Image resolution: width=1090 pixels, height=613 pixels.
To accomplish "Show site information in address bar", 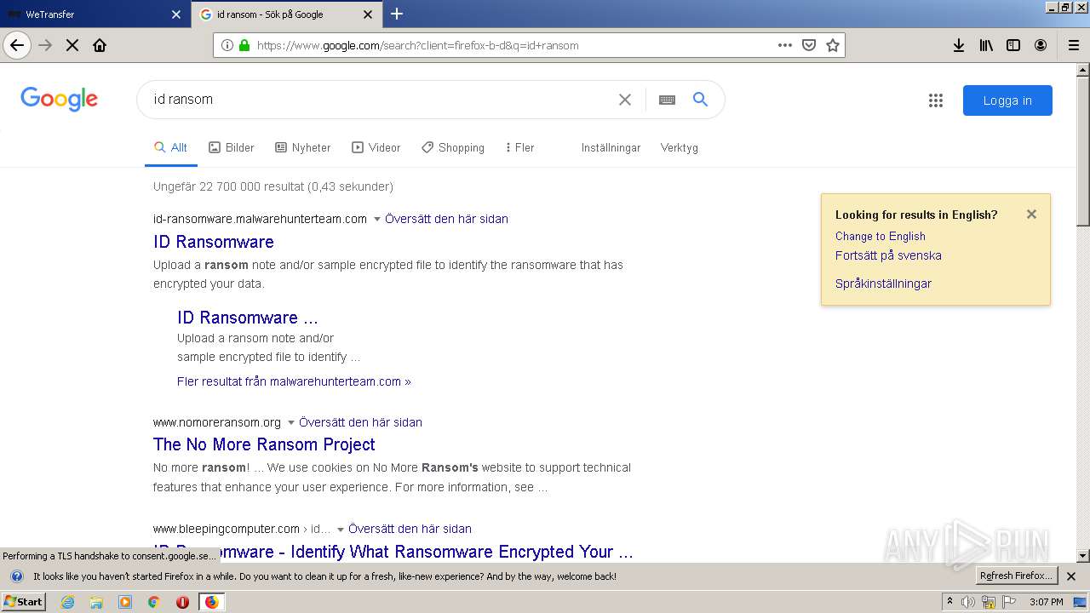I will point(227,45).
